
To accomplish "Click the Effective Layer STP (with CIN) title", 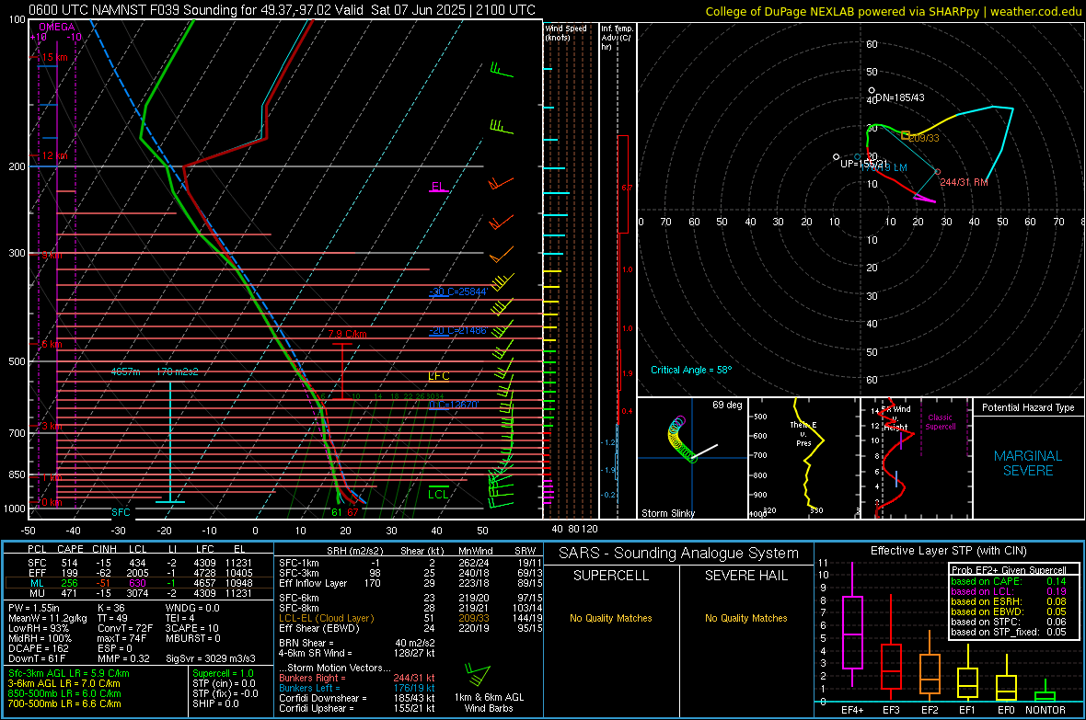I will point(948,551).
